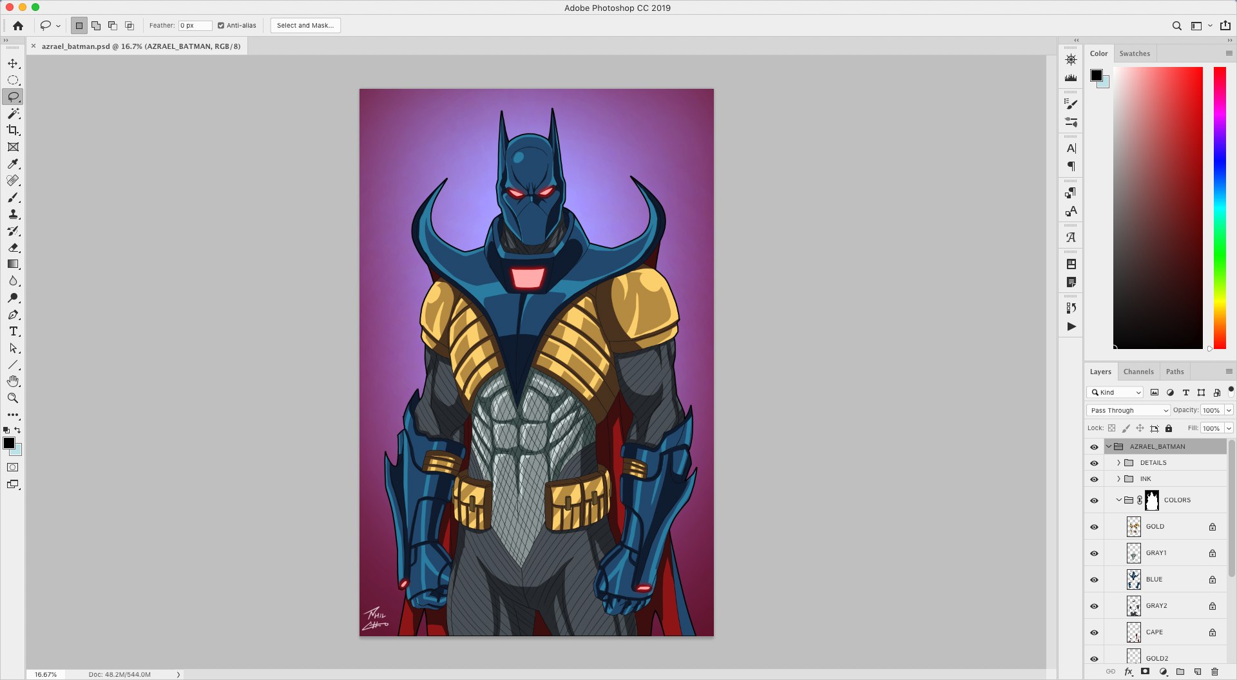
Task: Click the rainbow hue slider strip
Action: pyautogui.click(x=1220, y=208)
